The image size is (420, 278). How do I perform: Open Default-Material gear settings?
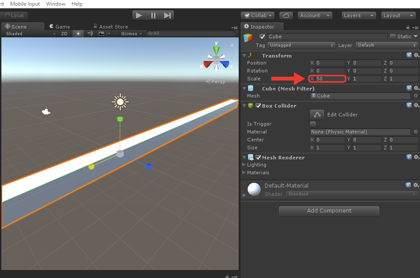point(416,185)
